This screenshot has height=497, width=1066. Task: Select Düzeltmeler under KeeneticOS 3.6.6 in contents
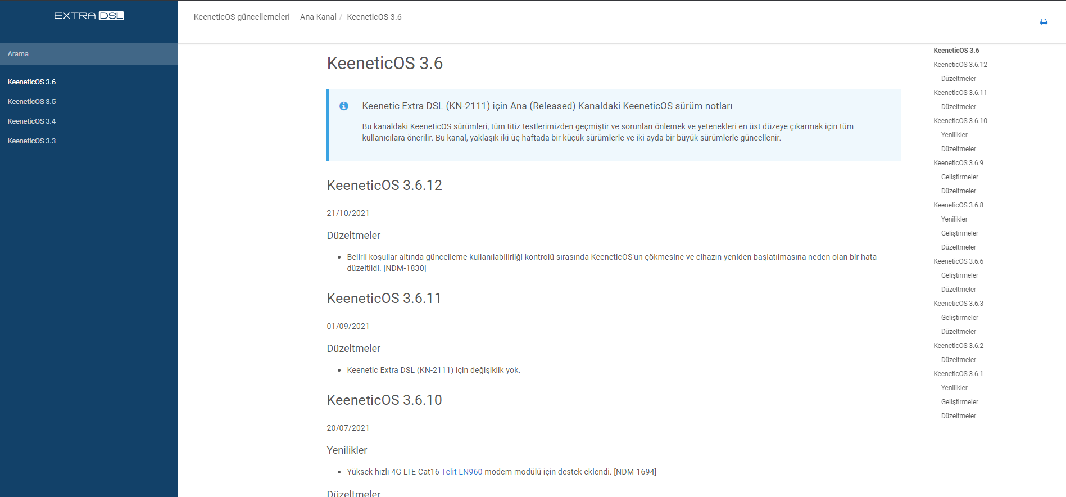point(958,290)
